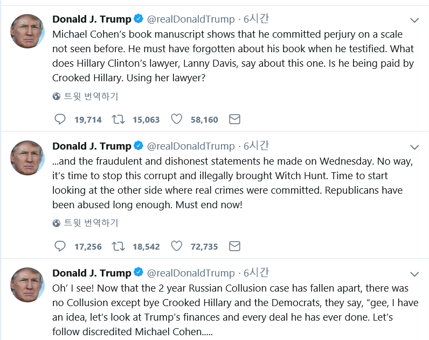Screen dimensions: 429x340
Task: Retweet the tweet with 18,542 retweets
Action: (117, 246)
